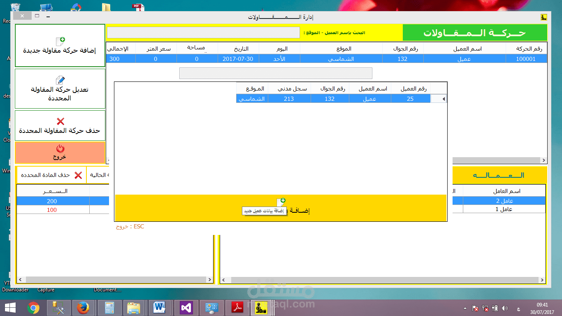
Task: Open the volume speaker tray icon
Action: pyautogui.click(x=505, y=308)
